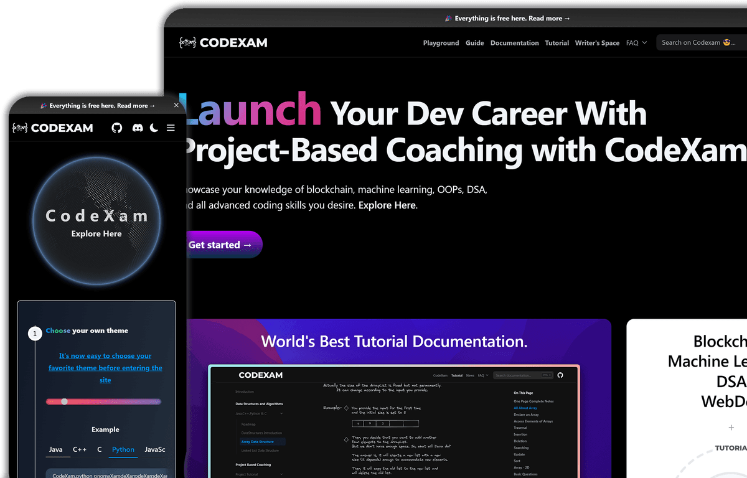
Task: Click the CODEXAM logo in mobile header
Action: [53, 128]
